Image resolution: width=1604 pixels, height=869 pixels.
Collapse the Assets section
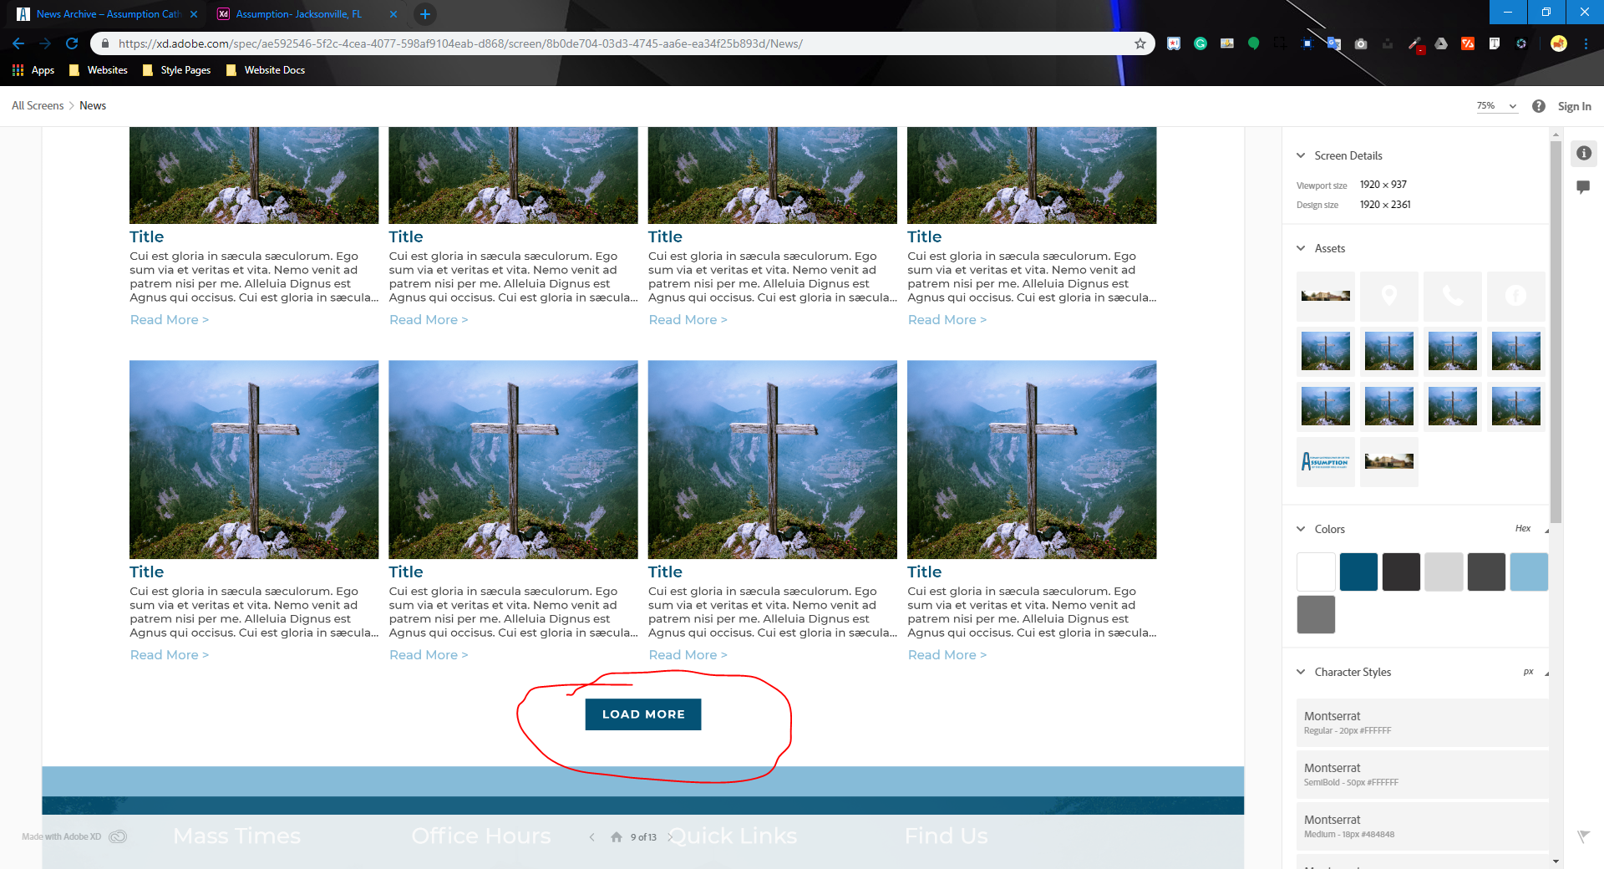pyautogui.click(x=1301, y=248)
